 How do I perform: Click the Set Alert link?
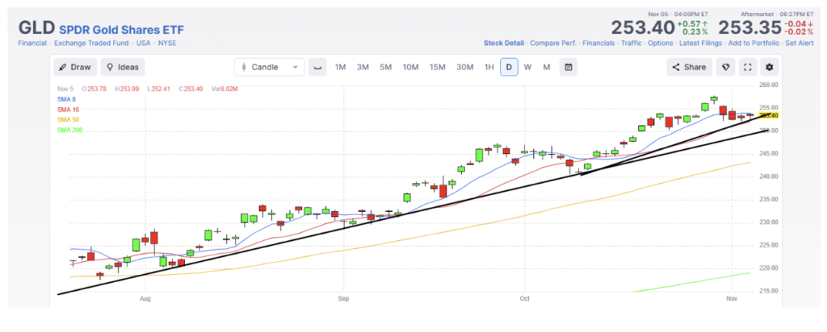(799, 44)
